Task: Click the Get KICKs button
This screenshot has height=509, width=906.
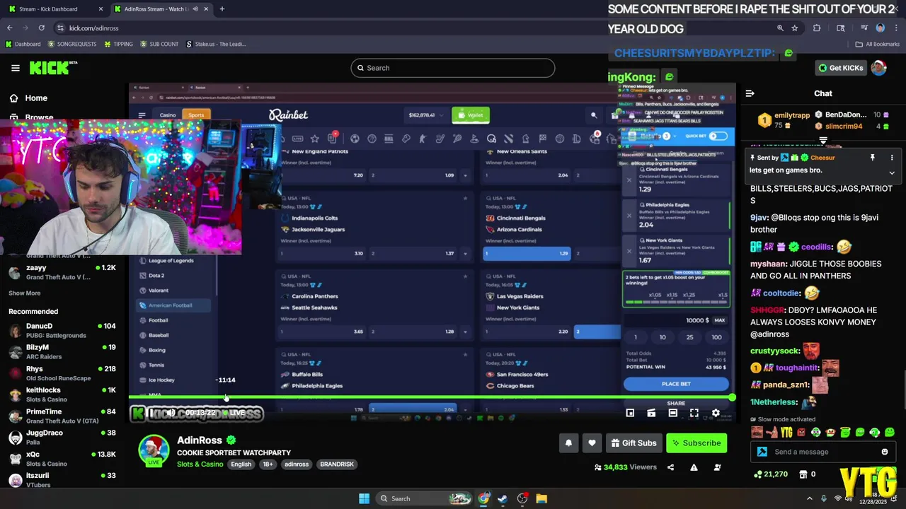Action: (x=841, y=68)
